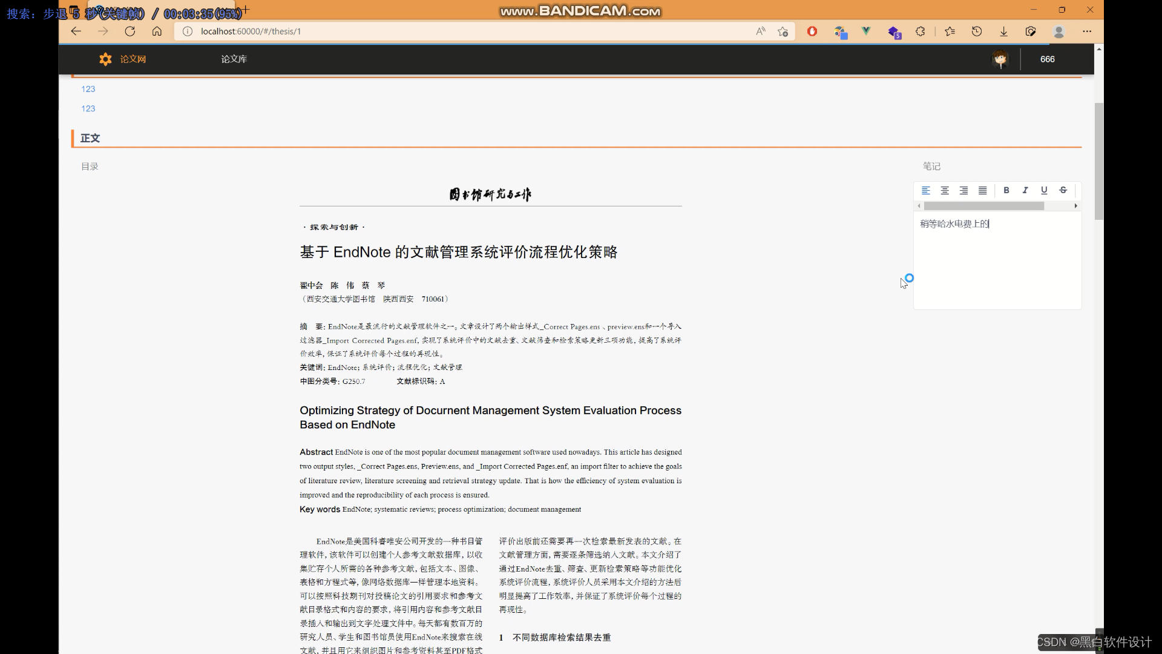Open the Favorites list
This screenshot has width=1162, height=654.
pyautogui.click(x=950, y=31)
